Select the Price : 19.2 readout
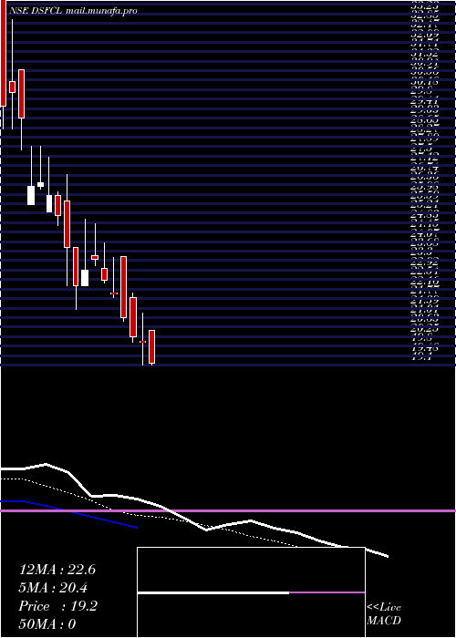456x638 pixels. coord(58,606)
